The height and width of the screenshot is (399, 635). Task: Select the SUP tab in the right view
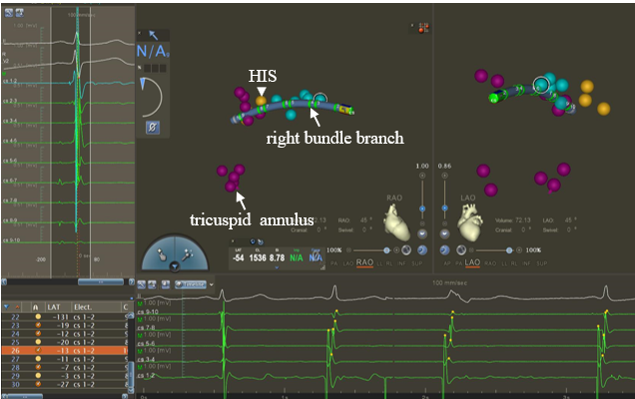541,263
